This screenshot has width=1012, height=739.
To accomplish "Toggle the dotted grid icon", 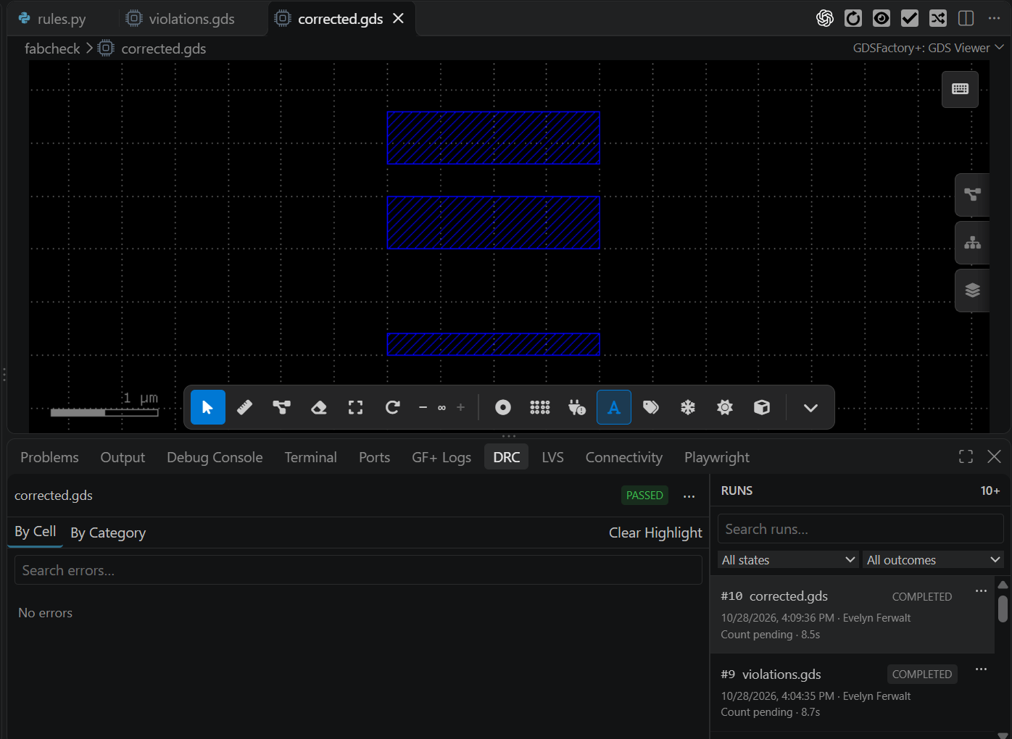I will click(540, 407).
